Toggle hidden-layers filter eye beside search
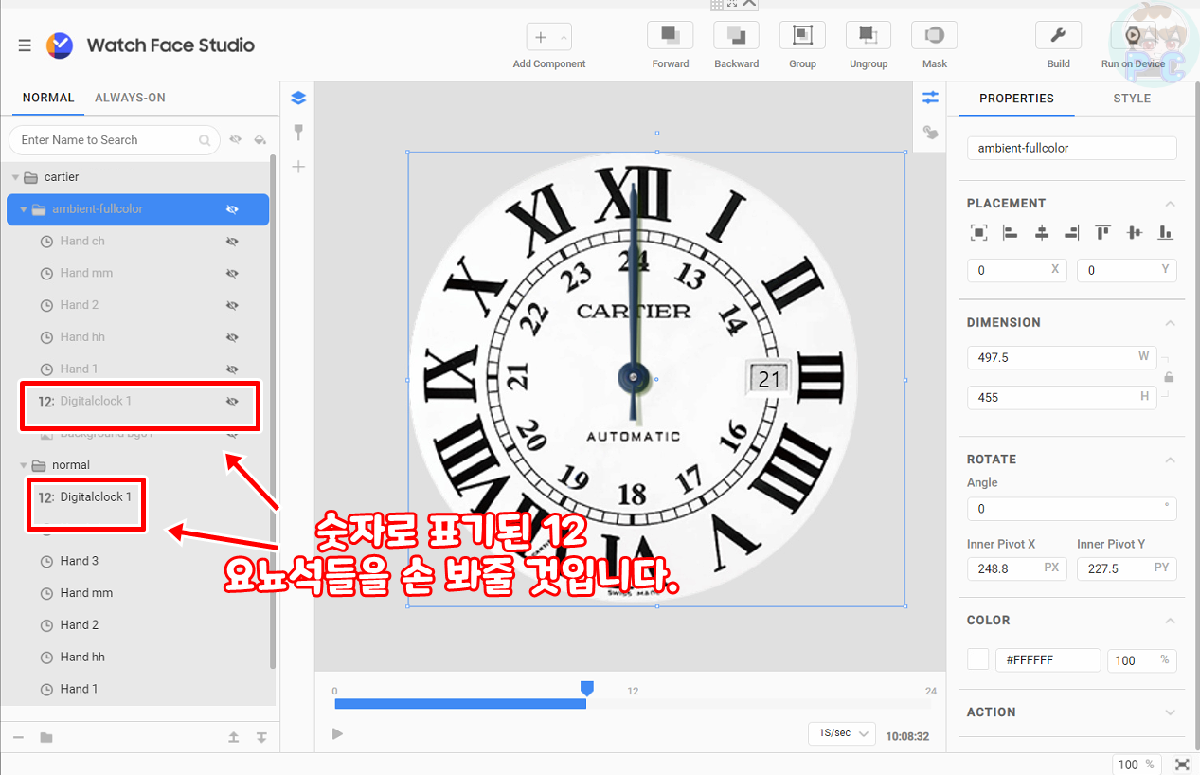 click(235, 140)
